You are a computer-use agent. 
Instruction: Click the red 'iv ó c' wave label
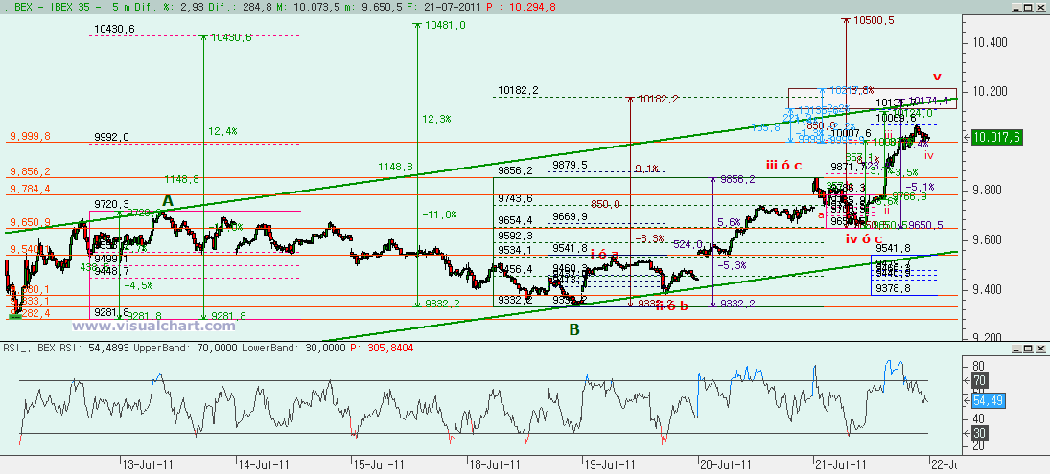(x=864, y=238)
